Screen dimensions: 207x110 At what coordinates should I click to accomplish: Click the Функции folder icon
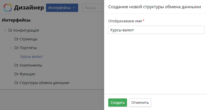16,74
